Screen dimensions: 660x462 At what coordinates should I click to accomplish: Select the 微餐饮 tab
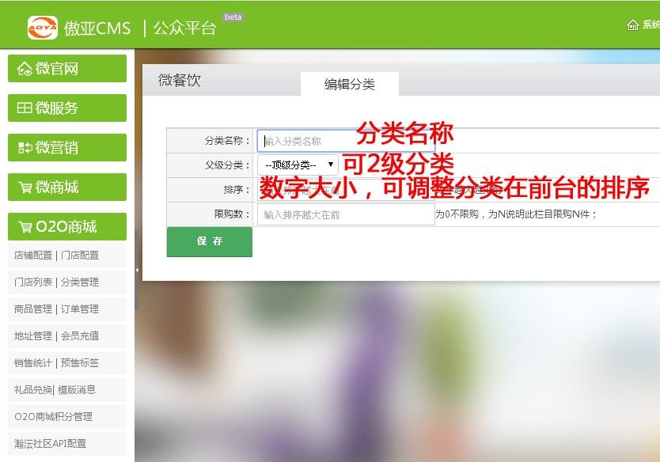tap(180, 81)
